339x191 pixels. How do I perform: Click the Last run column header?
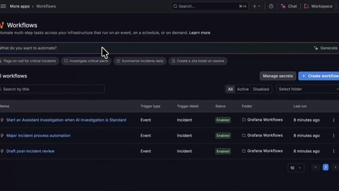click(300, 106)
